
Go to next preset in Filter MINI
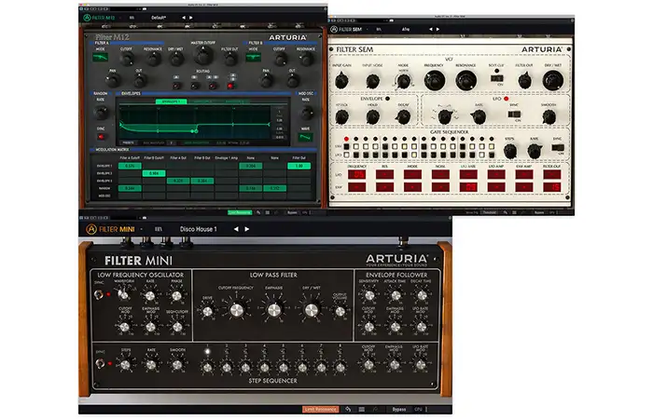tap(247, 229)
